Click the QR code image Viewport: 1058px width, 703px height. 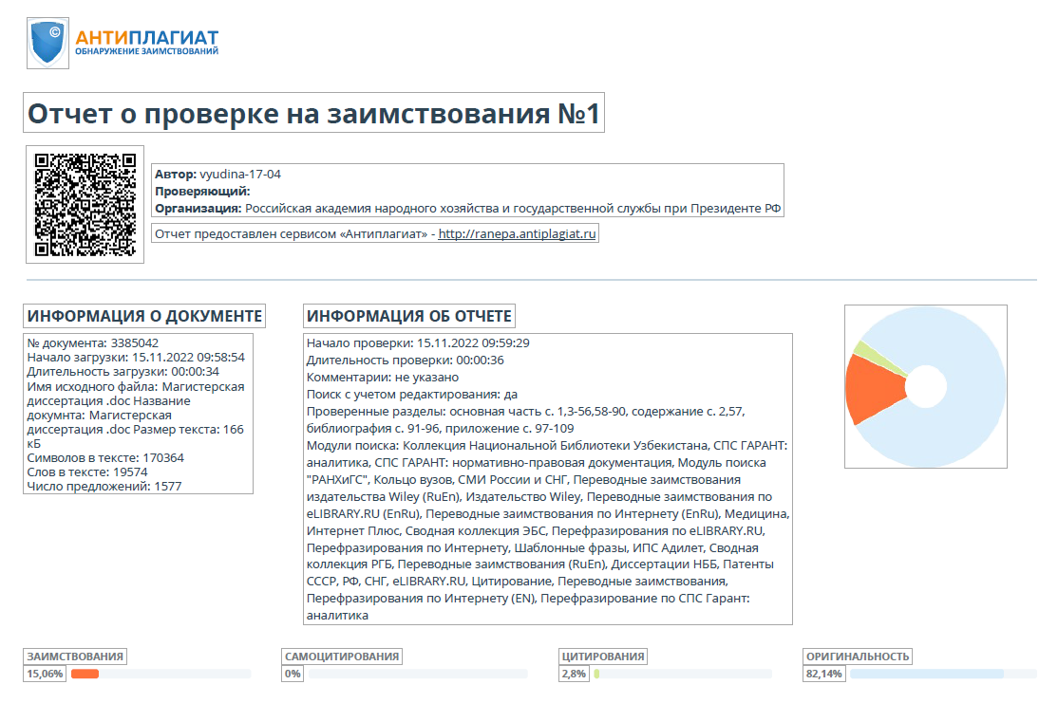tap(85, 204)
